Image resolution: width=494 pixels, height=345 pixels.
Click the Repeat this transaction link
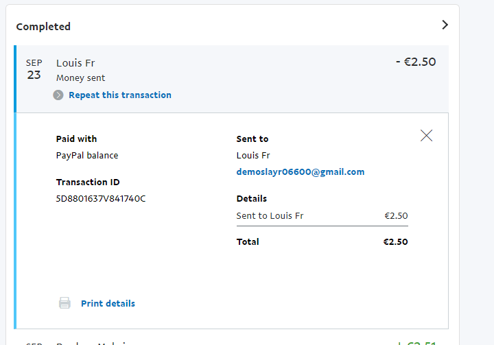pyautogui.click(x=120, y=95)
